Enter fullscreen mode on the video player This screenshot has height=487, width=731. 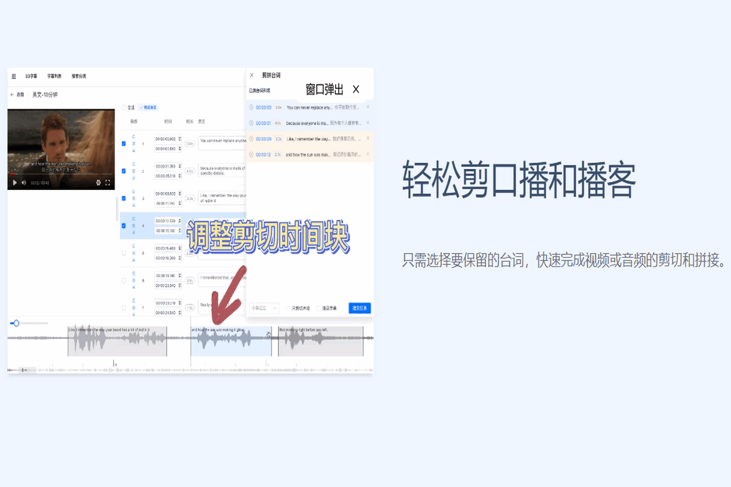tap(108, 182)
